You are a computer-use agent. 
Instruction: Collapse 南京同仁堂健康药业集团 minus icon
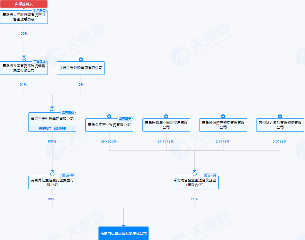pyautogui.click(x=52, y=174)
